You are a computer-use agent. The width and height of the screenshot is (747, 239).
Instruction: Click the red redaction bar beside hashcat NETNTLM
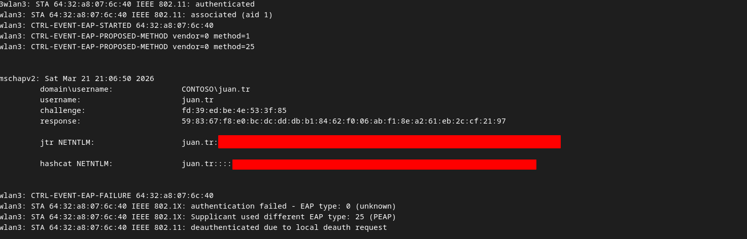pos(384,164)
